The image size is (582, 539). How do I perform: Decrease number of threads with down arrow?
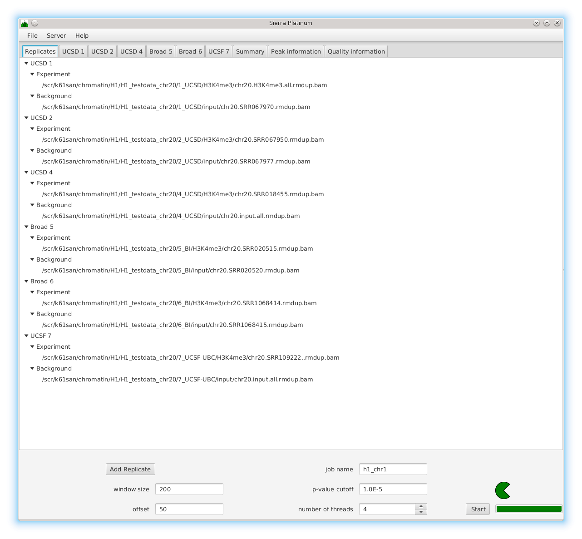421,512
